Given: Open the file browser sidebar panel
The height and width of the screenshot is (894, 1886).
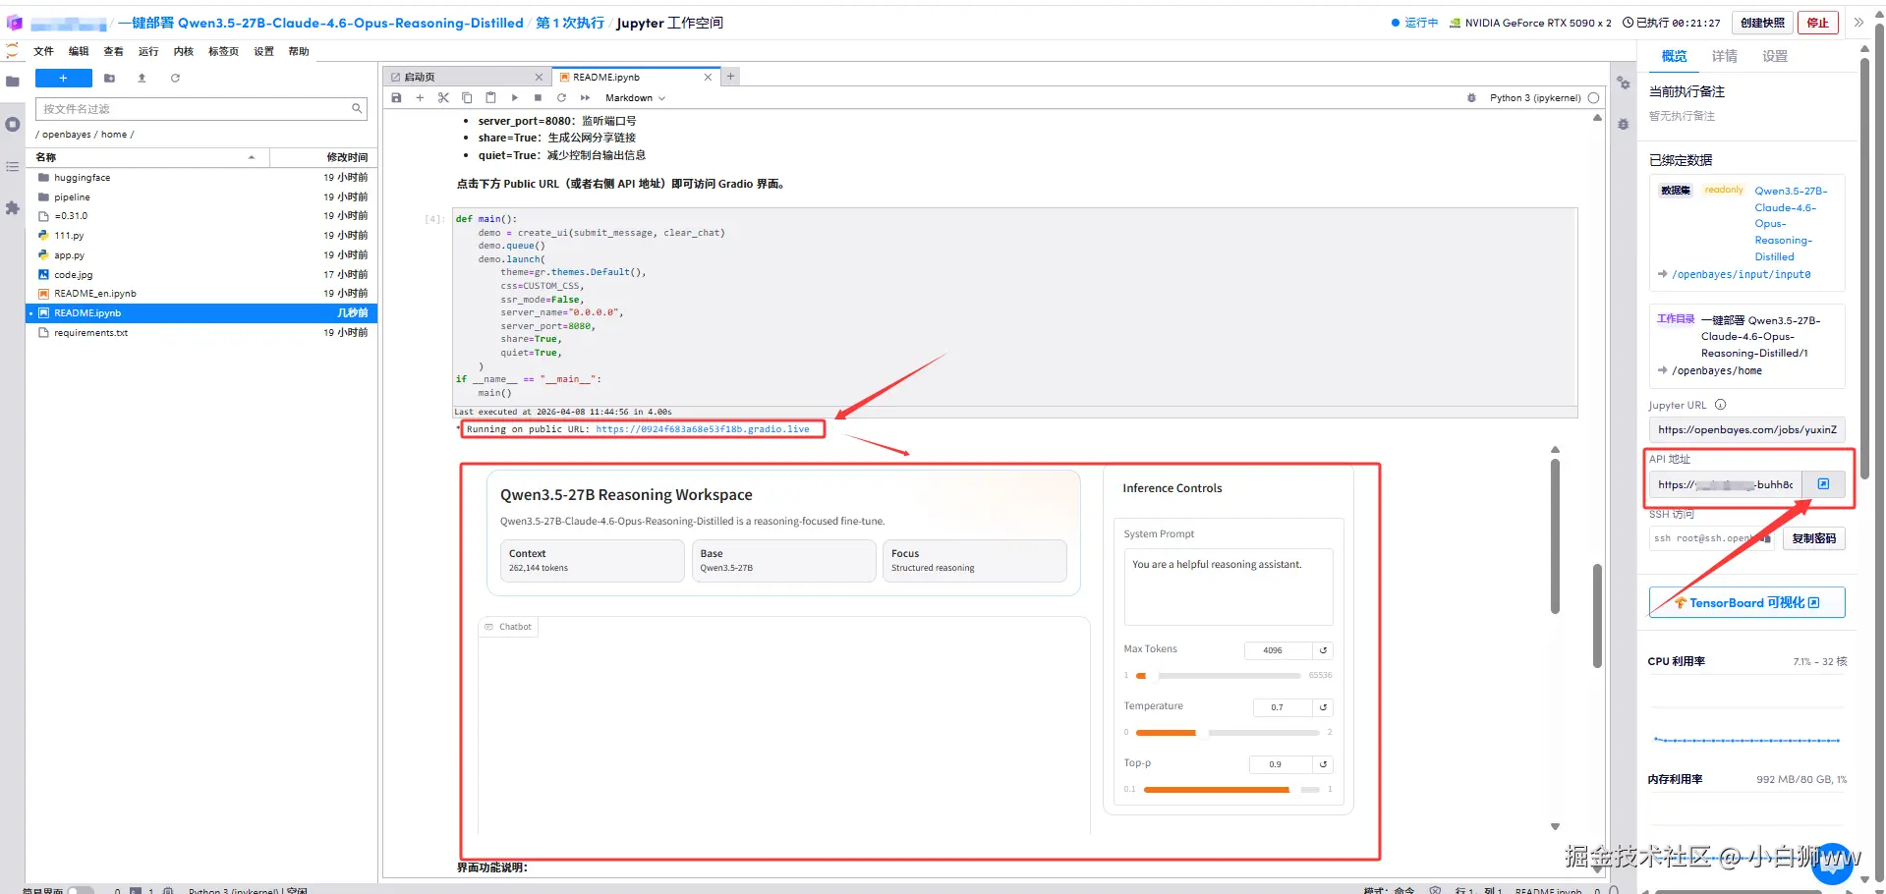Looking at the screenshot, I should 13,82.
